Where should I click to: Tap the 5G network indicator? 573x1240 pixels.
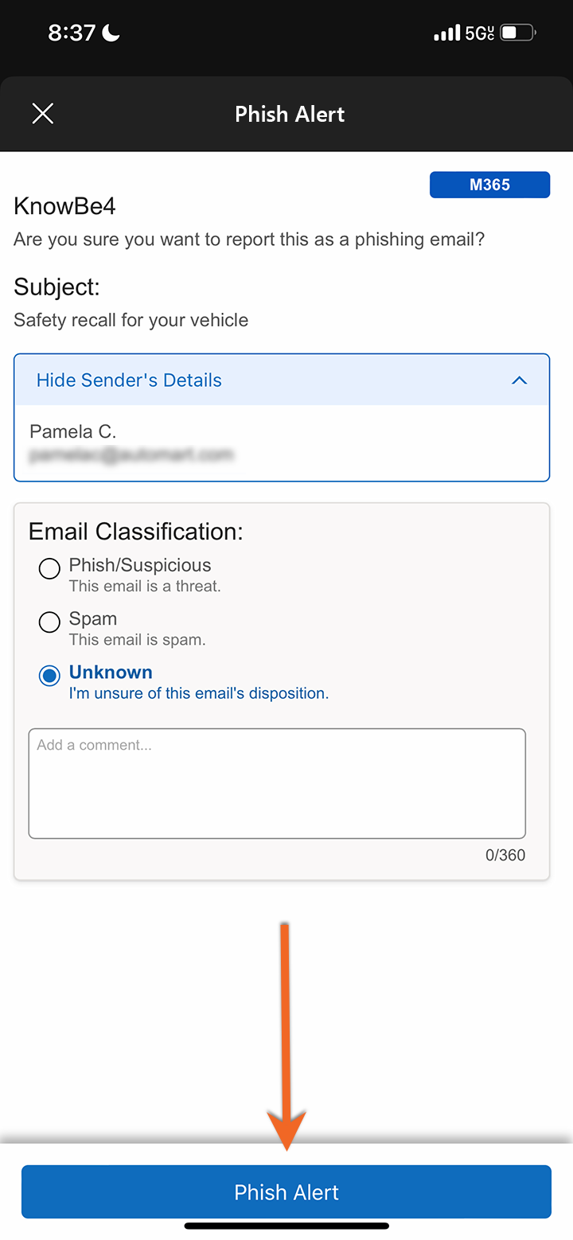point(479,33)
